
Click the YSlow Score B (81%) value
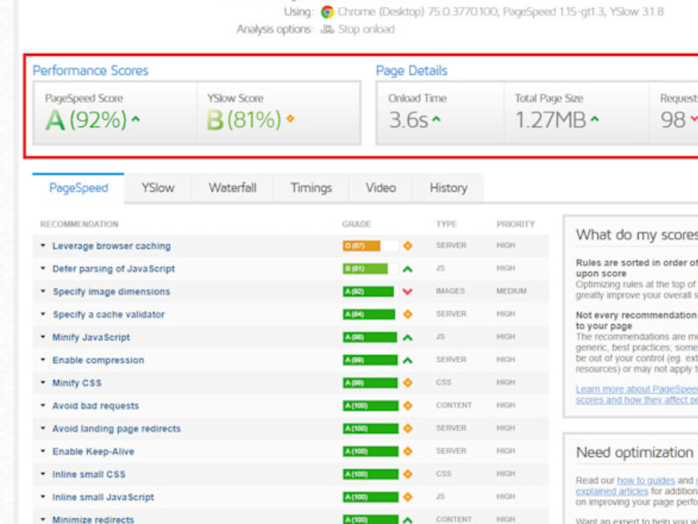pyautogui.click(x=244, y=119)
